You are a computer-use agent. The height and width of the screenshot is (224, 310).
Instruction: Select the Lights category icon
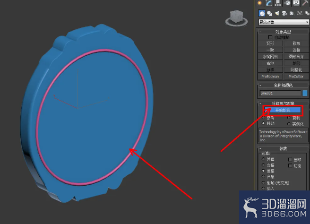[277, 13]
